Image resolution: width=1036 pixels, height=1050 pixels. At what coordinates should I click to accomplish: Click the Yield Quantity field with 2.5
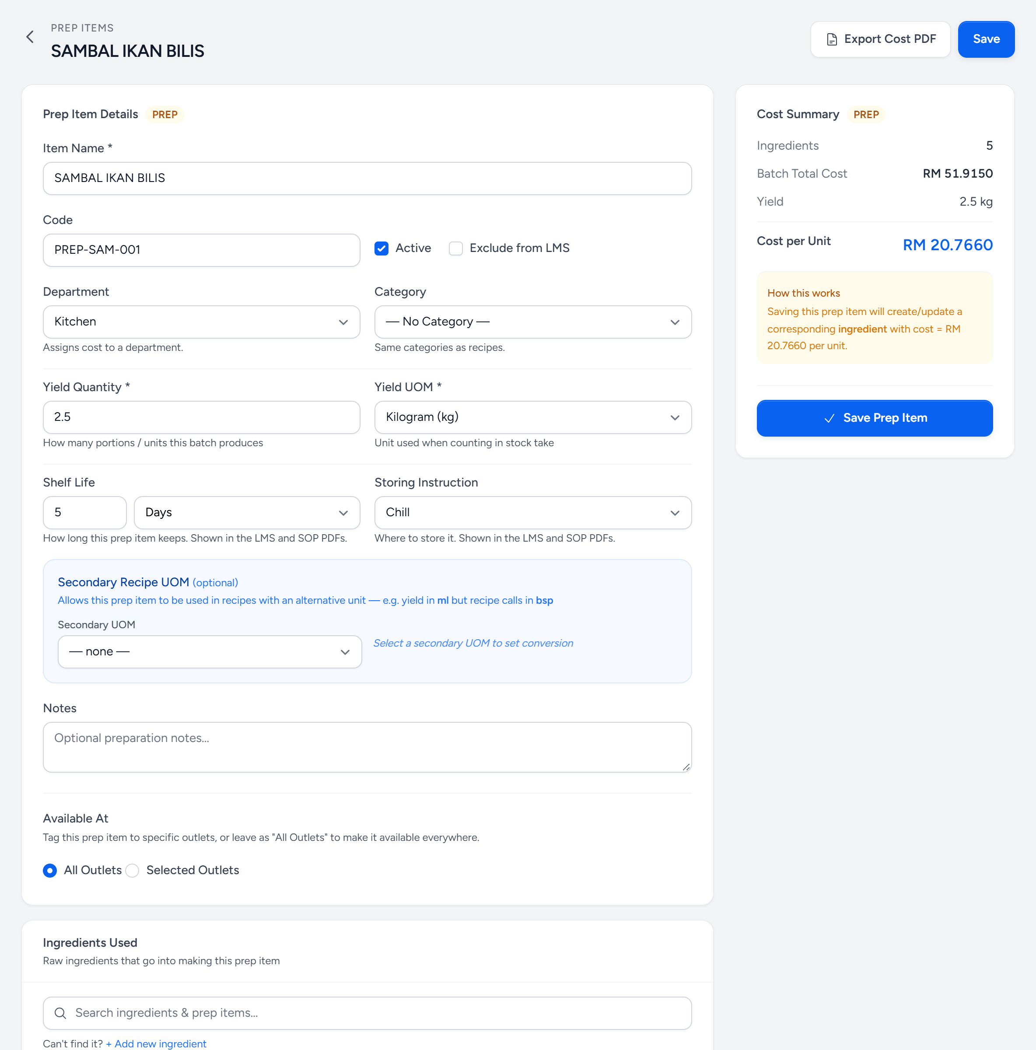coord(201,417)
